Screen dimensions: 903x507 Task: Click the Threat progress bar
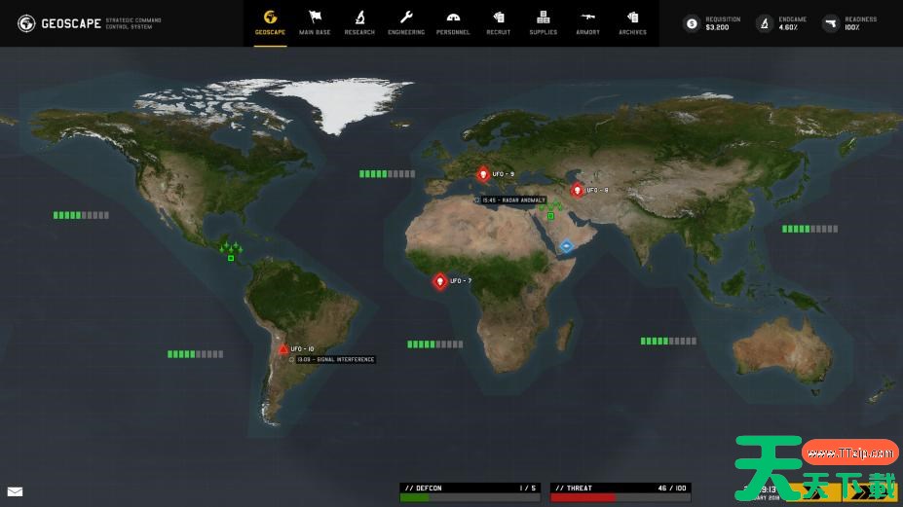click(x=620, y=496)
